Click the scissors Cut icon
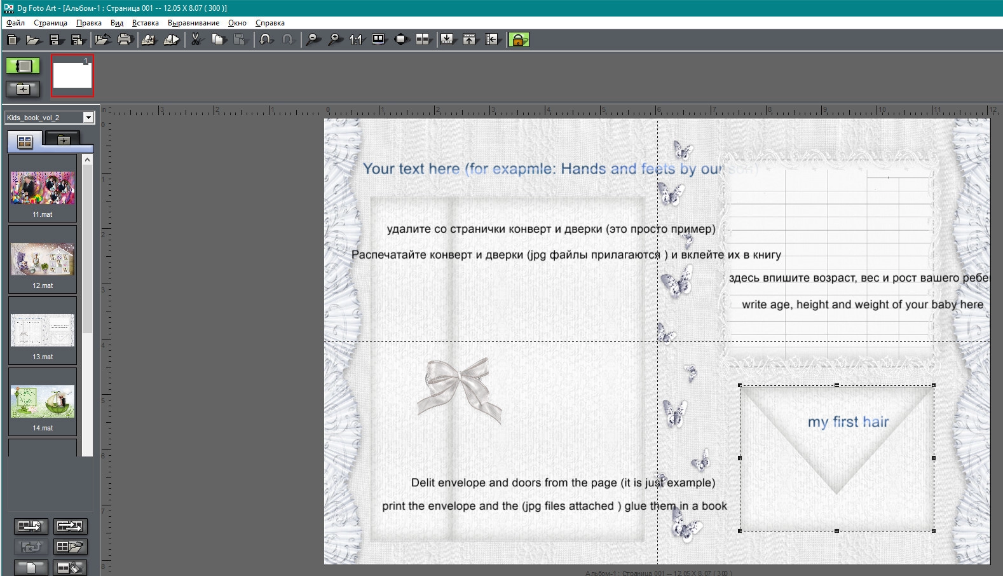This screenshot has width=1003, height=576. tap(196, 40)
